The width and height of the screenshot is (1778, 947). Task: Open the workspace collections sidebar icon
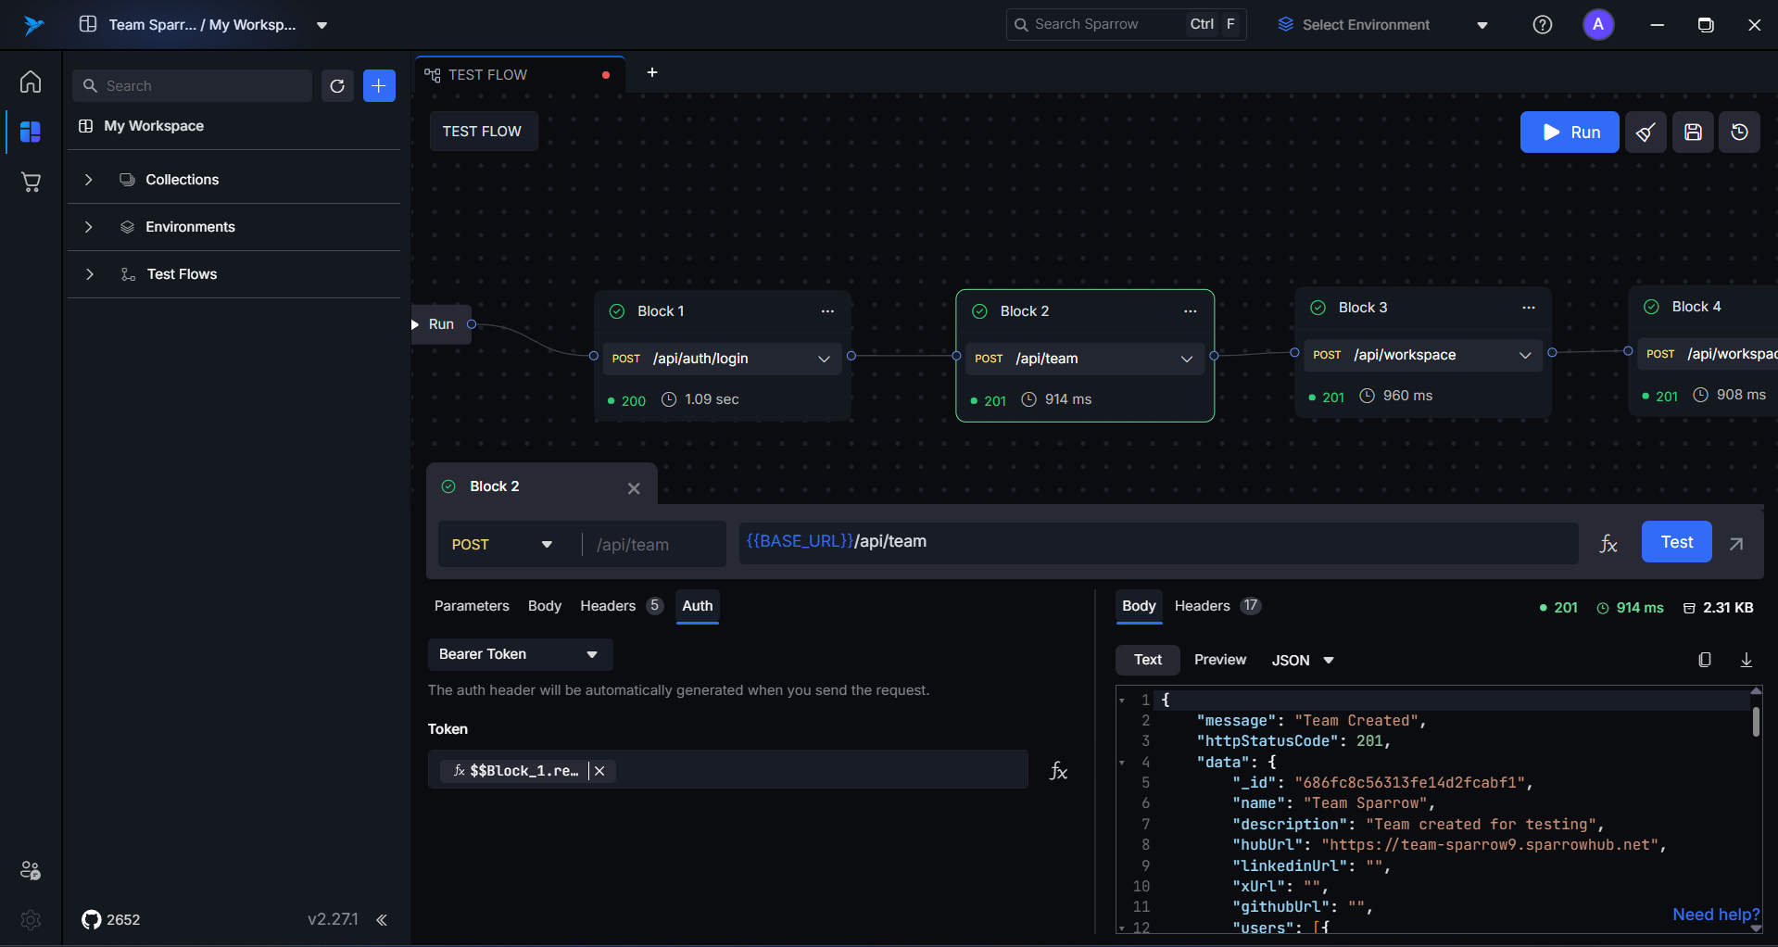31,132
